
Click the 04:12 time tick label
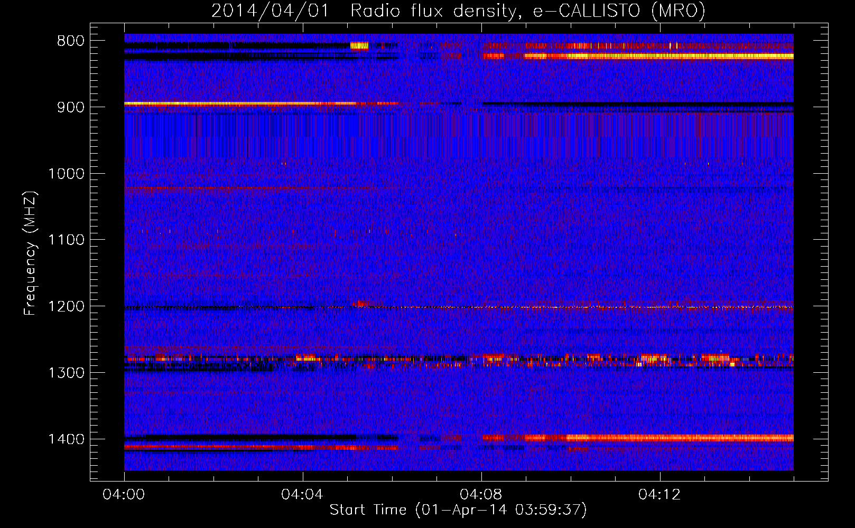tap(659, 495)
